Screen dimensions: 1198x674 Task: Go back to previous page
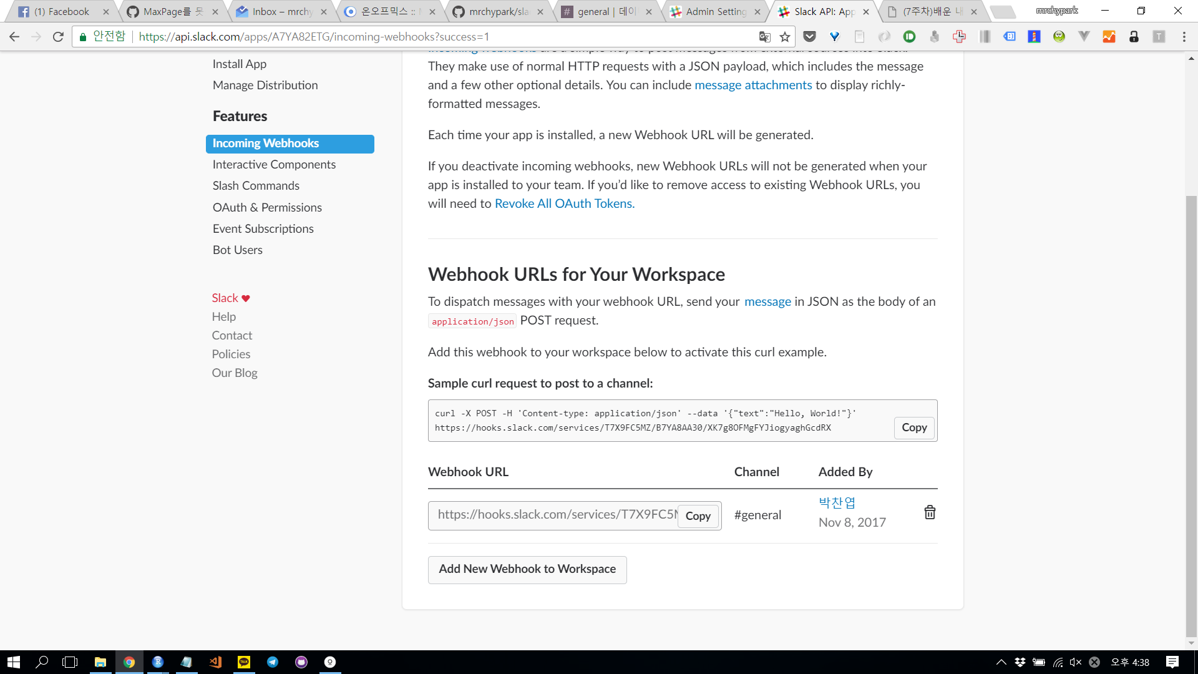(14, 37)
